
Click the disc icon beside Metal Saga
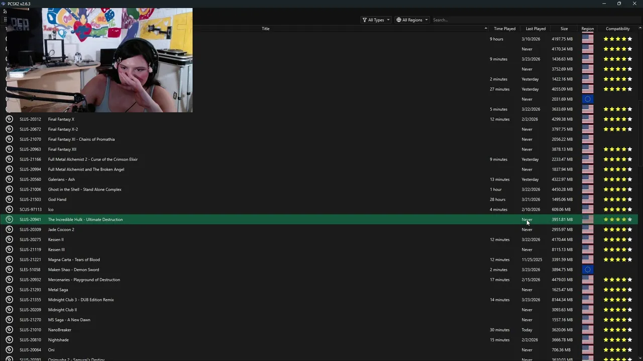click(9, 290)
